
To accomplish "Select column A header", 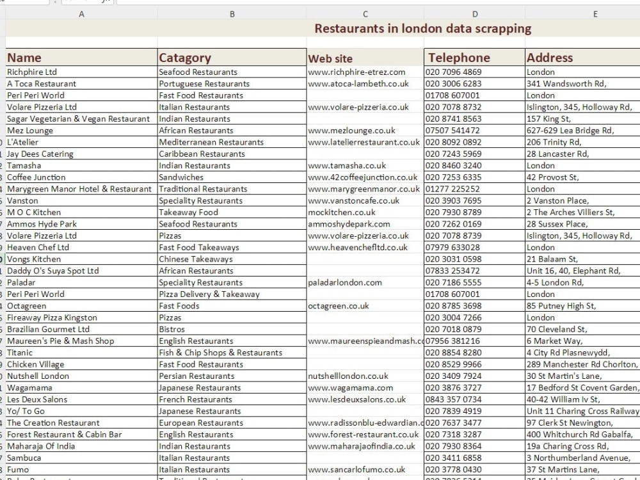I will [81, 13].
